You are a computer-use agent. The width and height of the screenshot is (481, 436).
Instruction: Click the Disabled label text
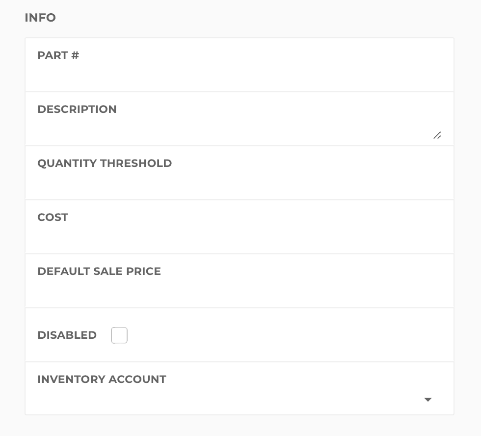coord(67,335)
